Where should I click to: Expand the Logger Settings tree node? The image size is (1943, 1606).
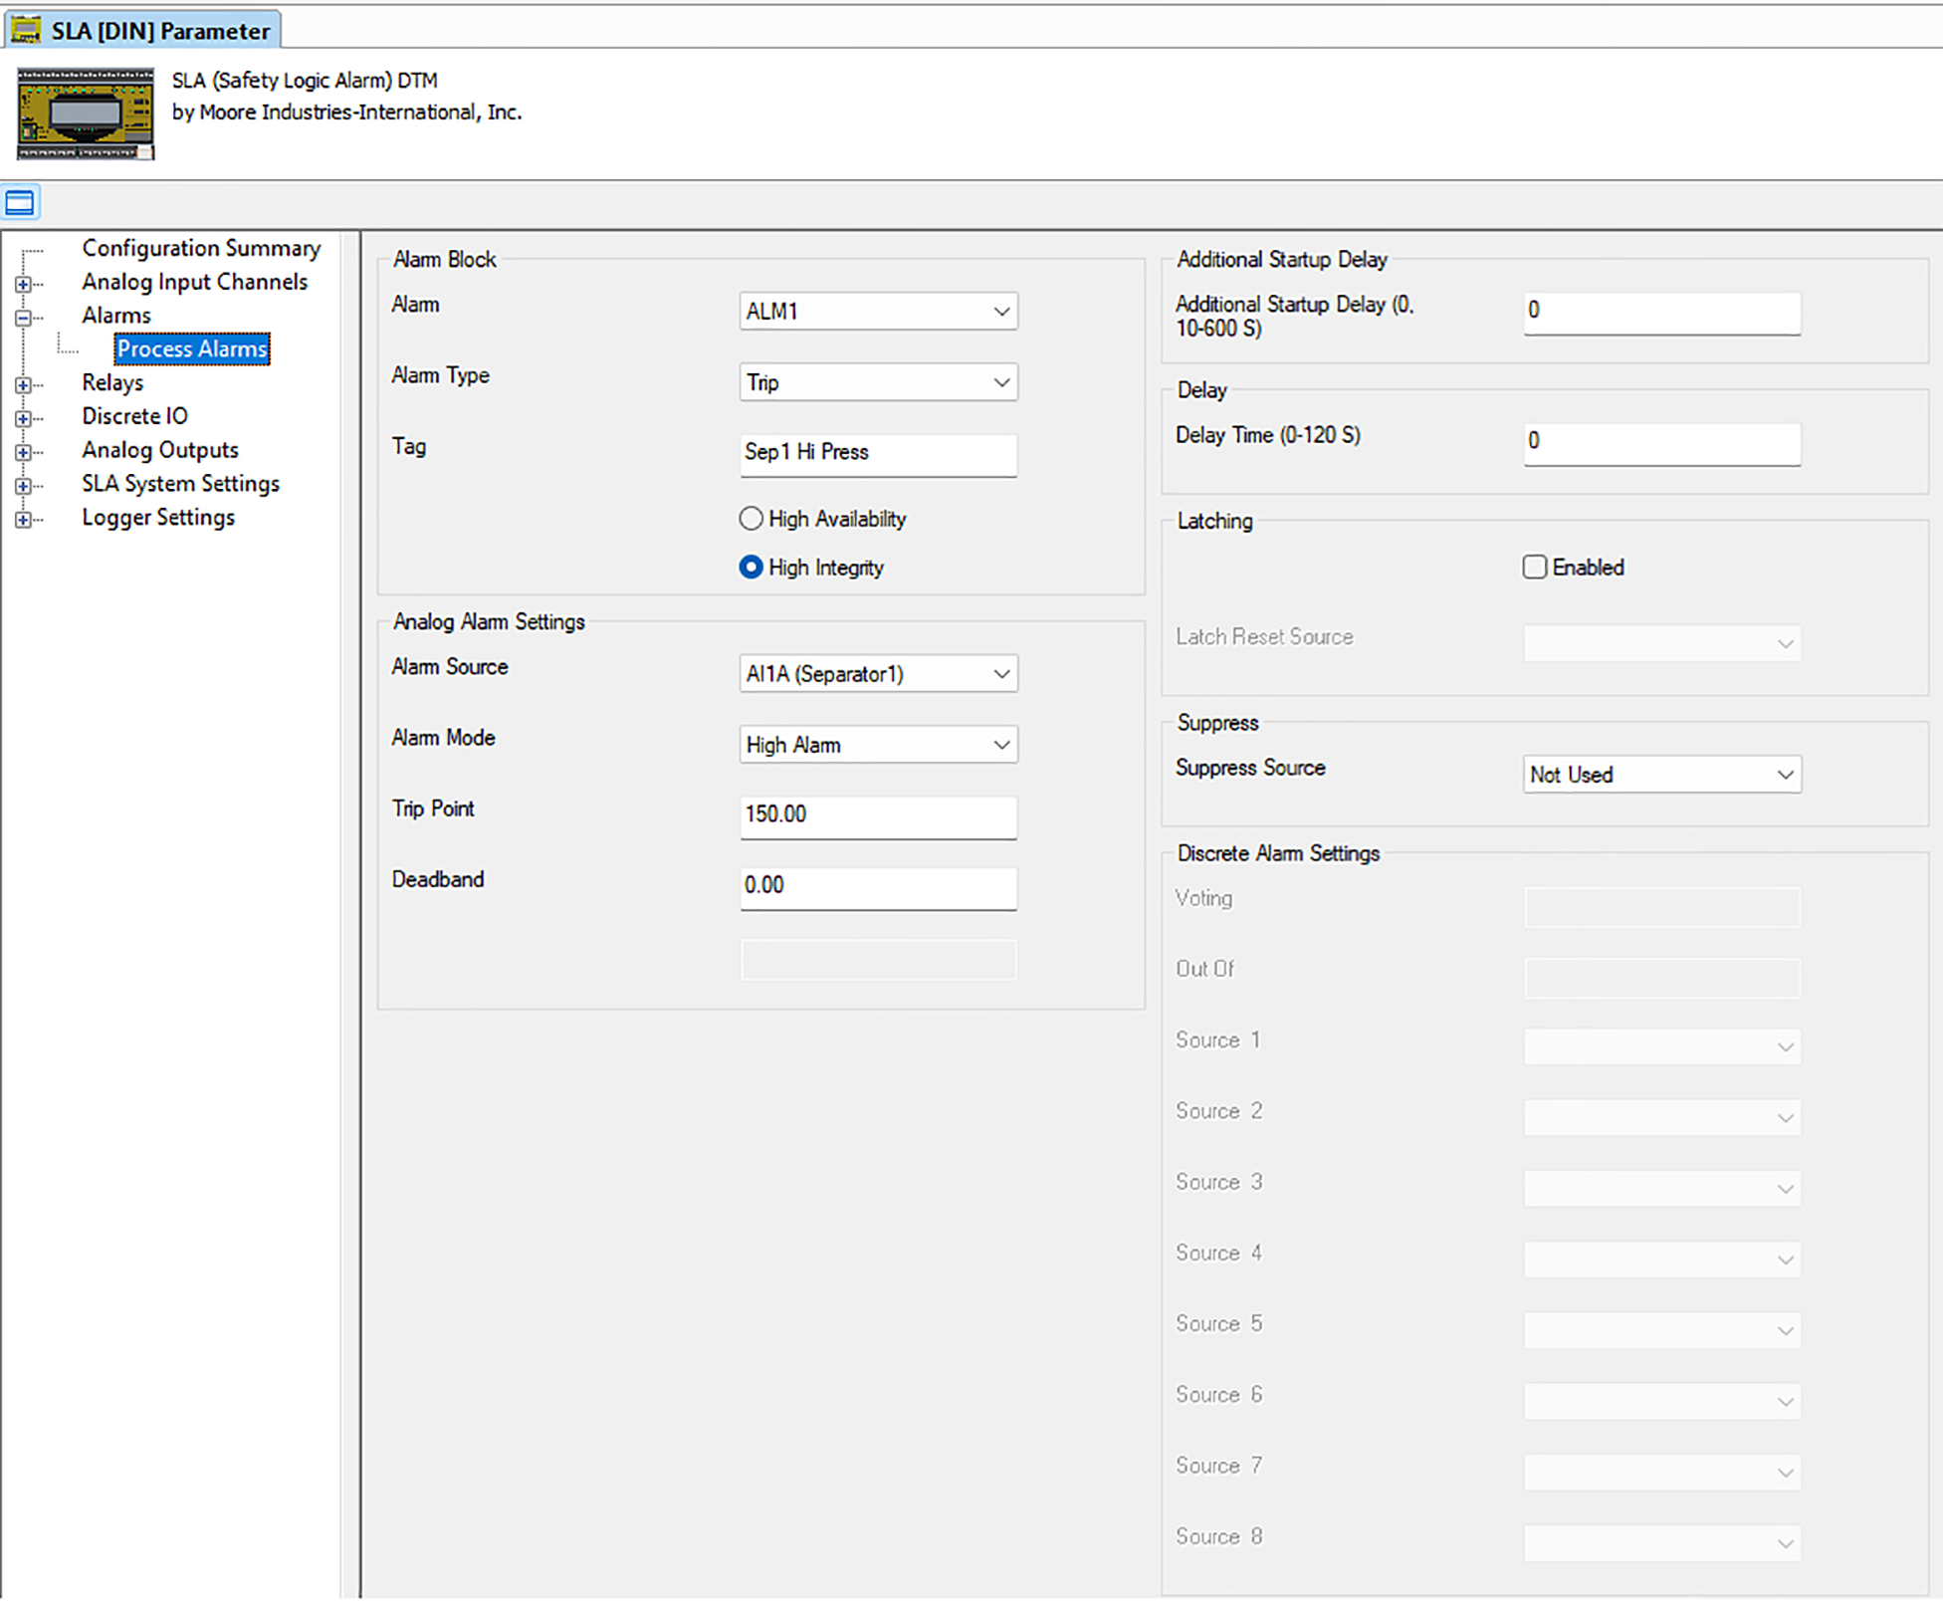click(x=23, y=519)
